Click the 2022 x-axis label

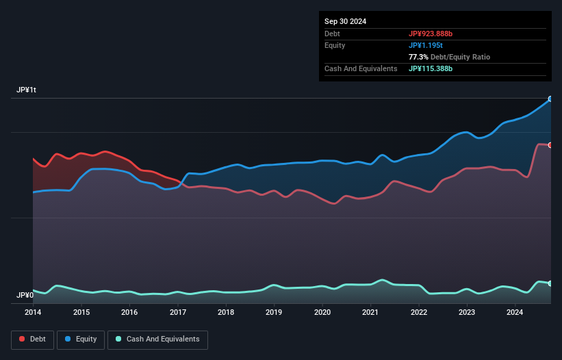[x=419, y=312]
